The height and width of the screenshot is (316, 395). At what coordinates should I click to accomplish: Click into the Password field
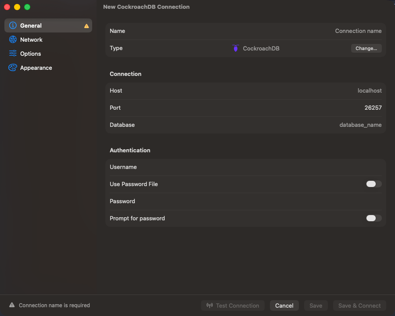click(246, 201)
